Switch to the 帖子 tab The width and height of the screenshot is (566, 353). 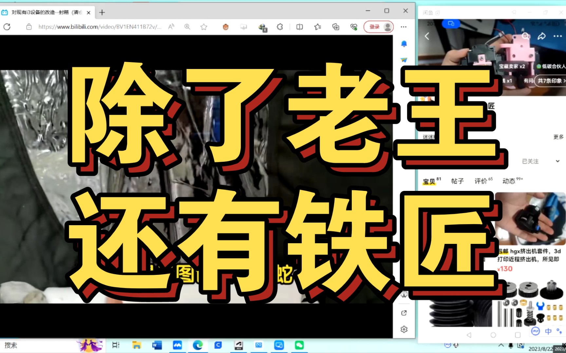coord(458,181)
